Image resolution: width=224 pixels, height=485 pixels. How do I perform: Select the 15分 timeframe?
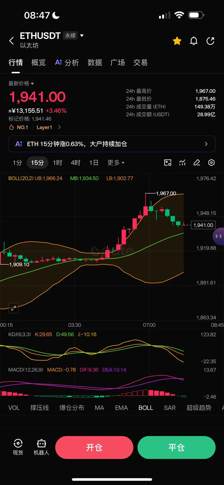coord(37,163)
